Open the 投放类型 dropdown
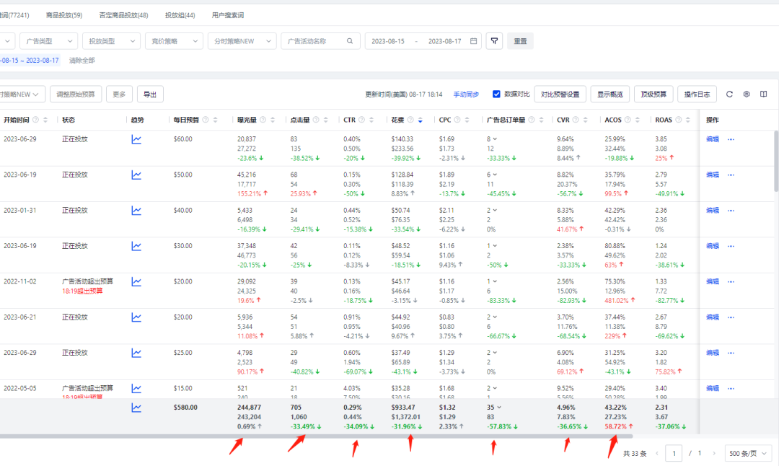779x466 pixels. click(x=111, y=40)
